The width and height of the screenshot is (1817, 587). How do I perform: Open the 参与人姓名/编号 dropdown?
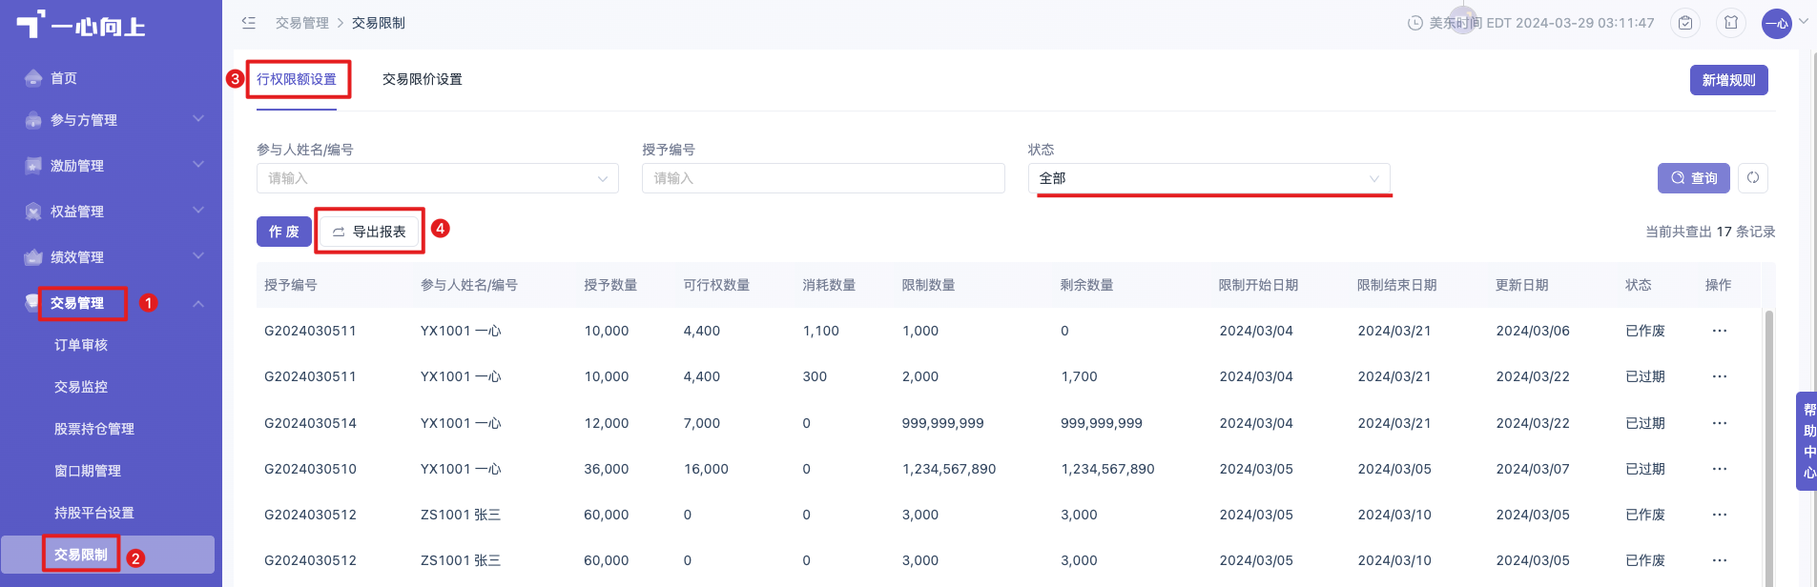[438, 178]
